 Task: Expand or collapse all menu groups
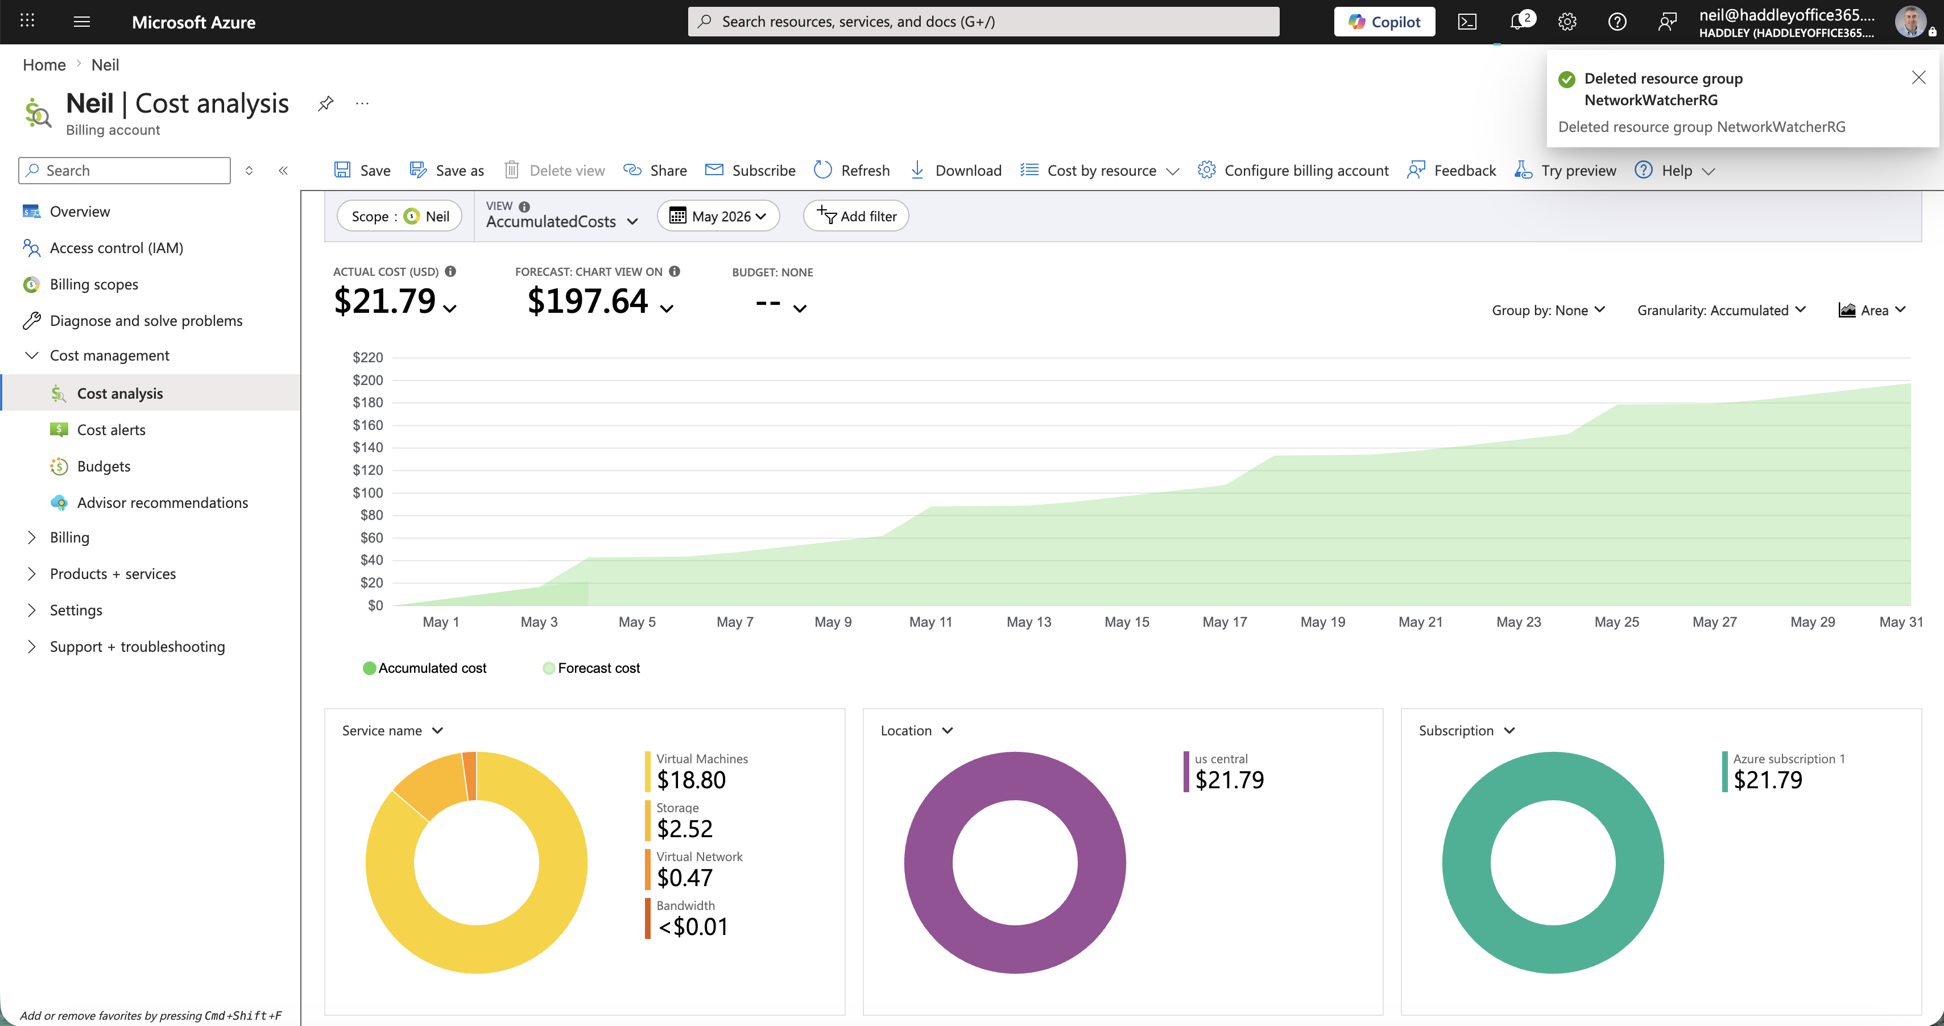tap(249, 171)
